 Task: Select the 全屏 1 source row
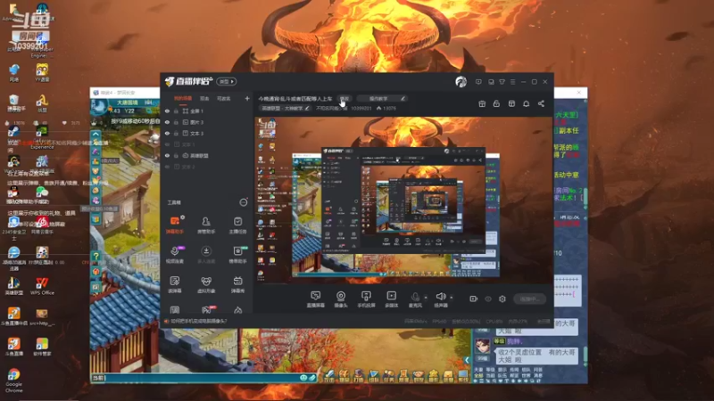pyautogui.click(x=206, y=110)
